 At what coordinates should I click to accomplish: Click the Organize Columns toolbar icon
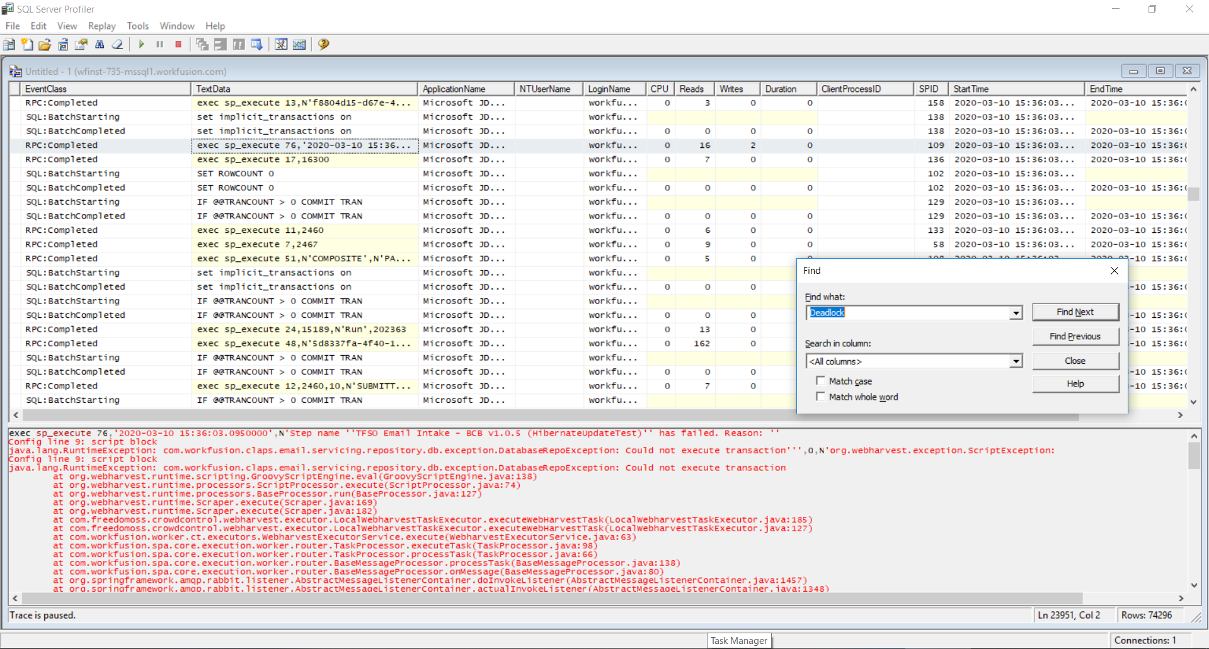[202, 45]
